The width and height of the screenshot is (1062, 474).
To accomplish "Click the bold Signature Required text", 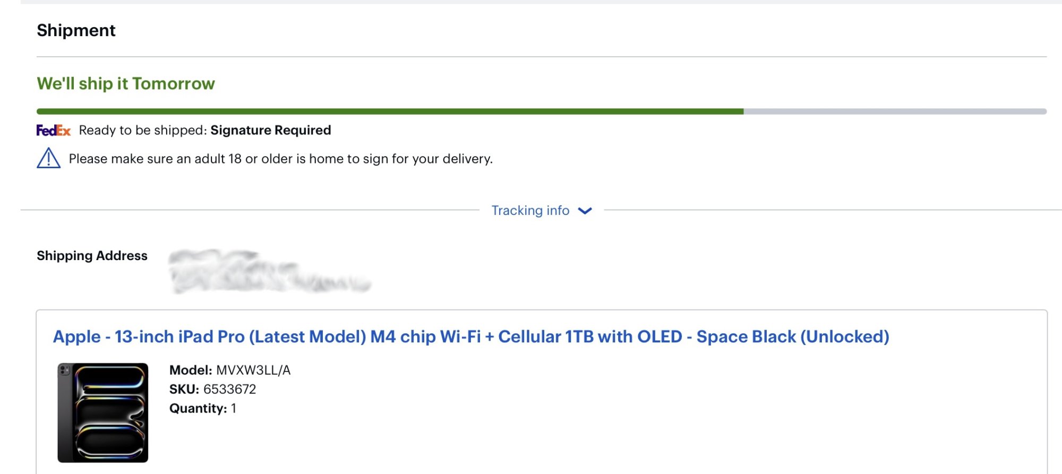I will [270, 130].
